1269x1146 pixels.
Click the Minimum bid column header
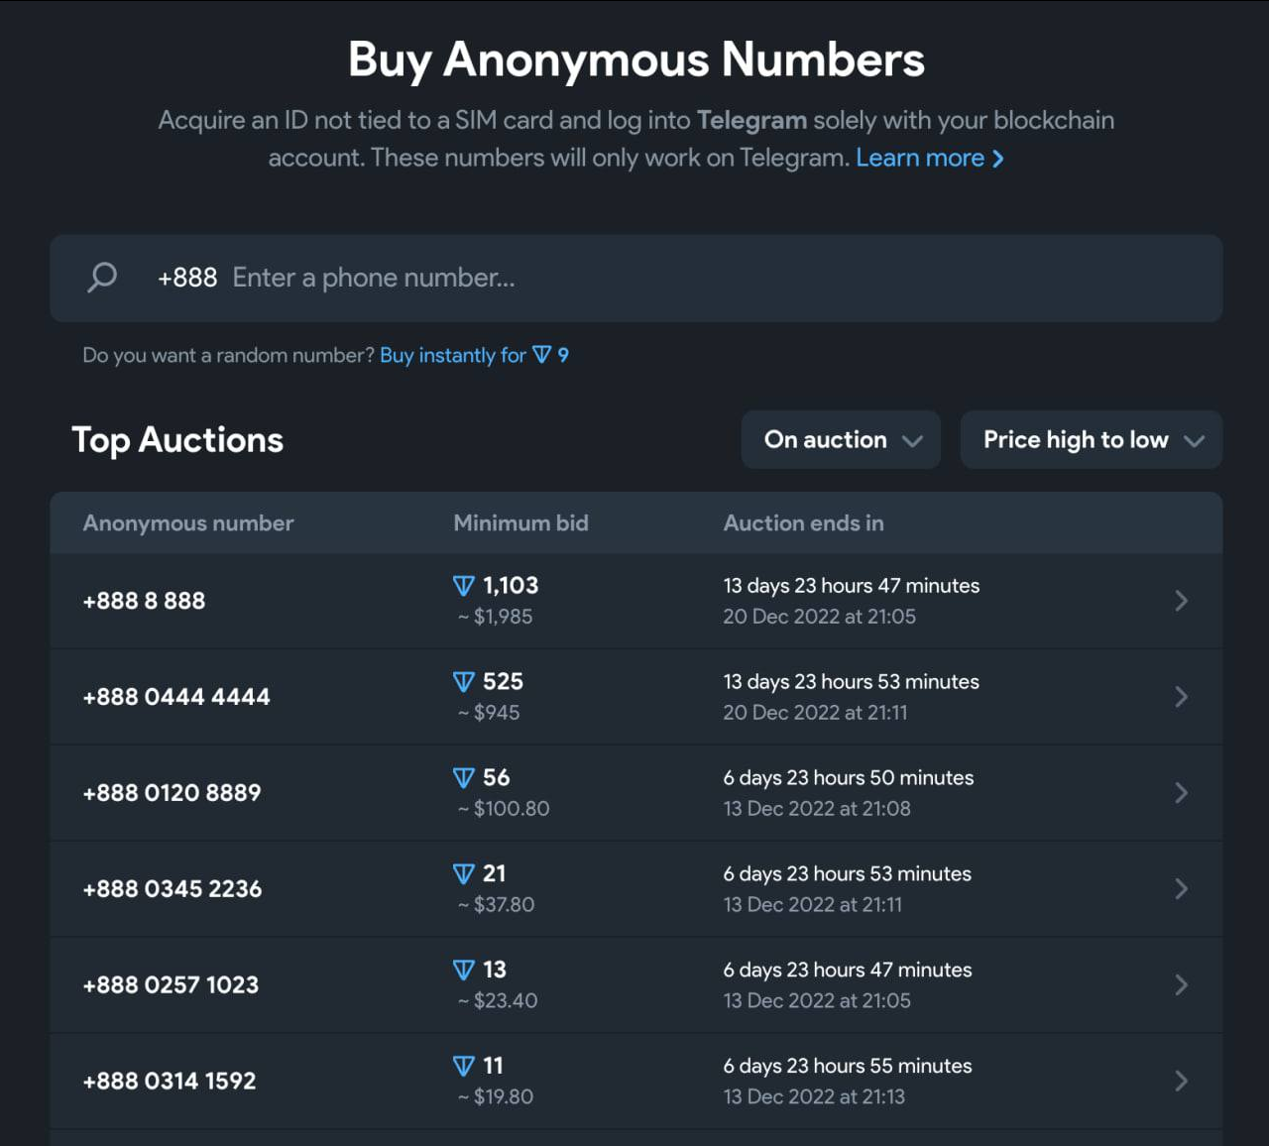(520, 523)
